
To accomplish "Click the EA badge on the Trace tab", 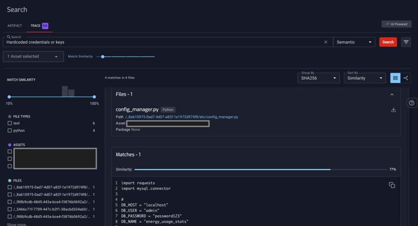I will coord(45,26).
